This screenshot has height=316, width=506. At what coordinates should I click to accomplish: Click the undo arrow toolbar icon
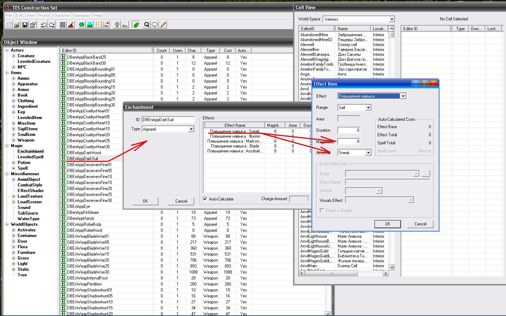(44, 25)
